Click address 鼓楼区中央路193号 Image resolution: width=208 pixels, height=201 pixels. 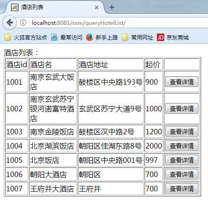point(110,82)
